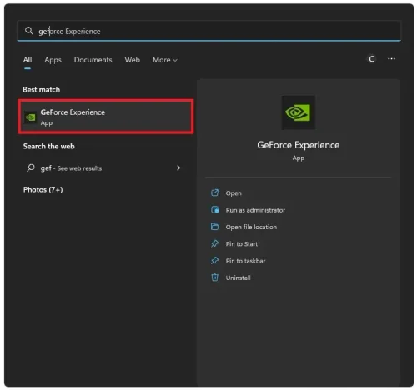The image size is (417, 390).
Task: Click the Run as administrator shield icon
Action: coord(214,210)
